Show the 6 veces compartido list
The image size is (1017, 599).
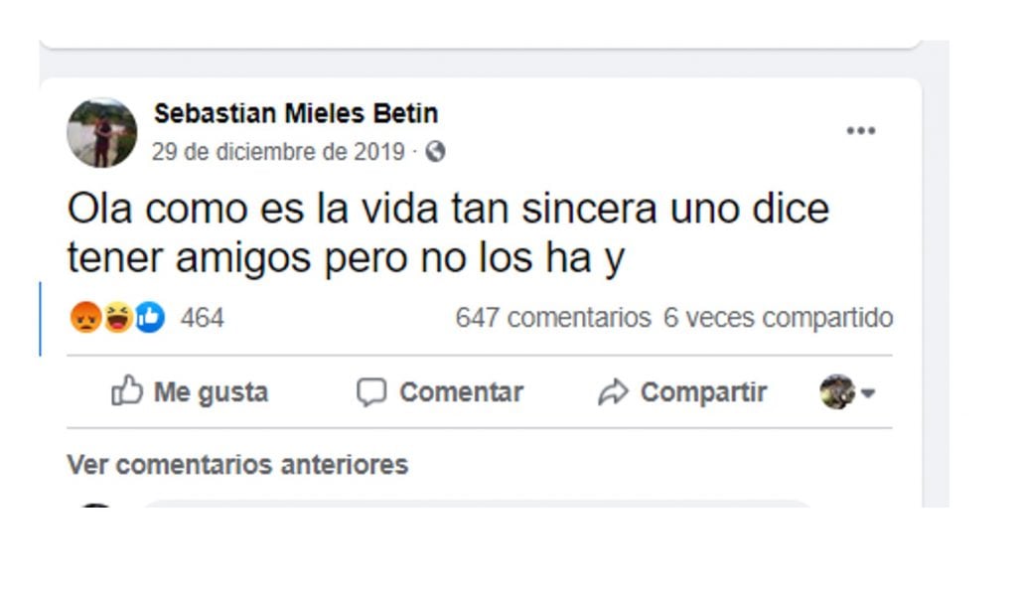coord(778,318)
